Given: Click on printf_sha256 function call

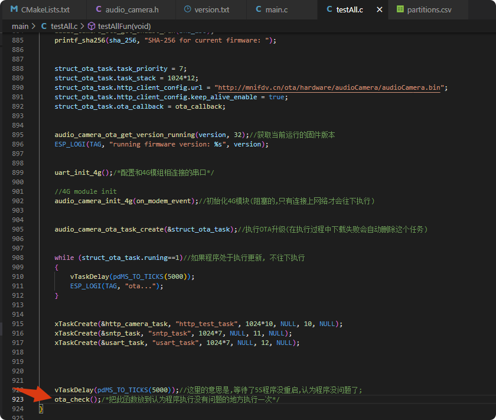Looking at the screenshot, I should tap(80, 40).
